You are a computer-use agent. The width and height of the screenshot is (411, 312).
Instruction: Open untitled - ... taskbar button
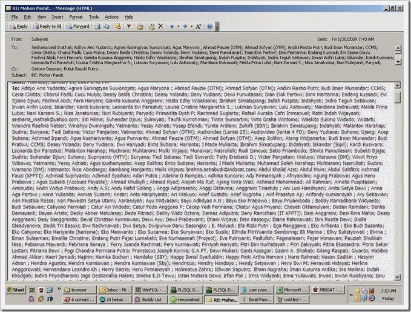click(x=292, y=299)
